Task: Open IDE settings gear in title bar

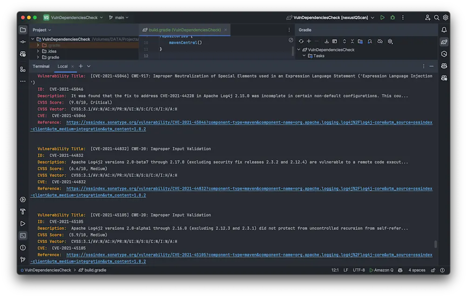Action: click(x=446, y=18)
